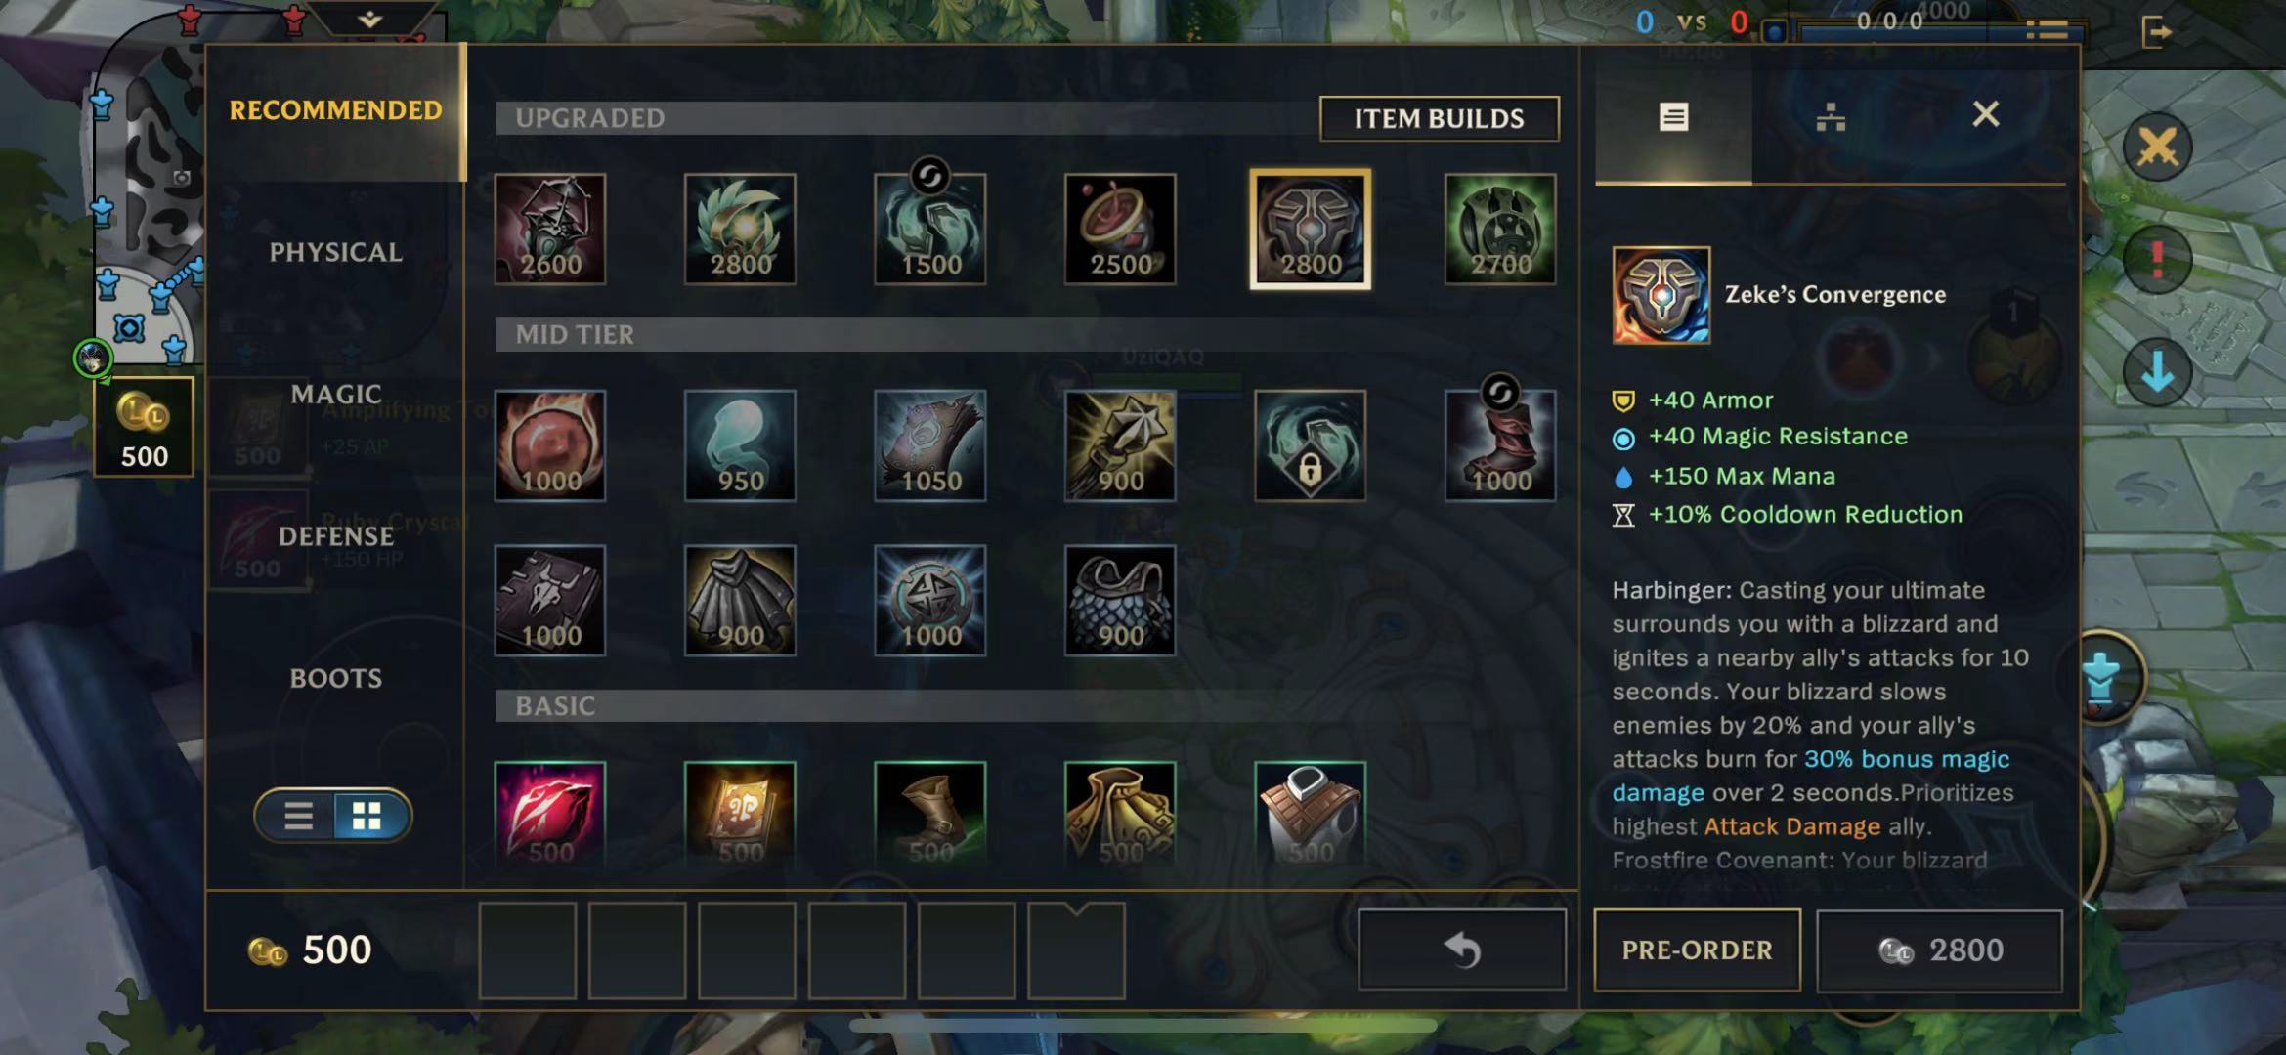Open the Boots category
Screen dimensions: 2286x1055
[x=335, y=678]
